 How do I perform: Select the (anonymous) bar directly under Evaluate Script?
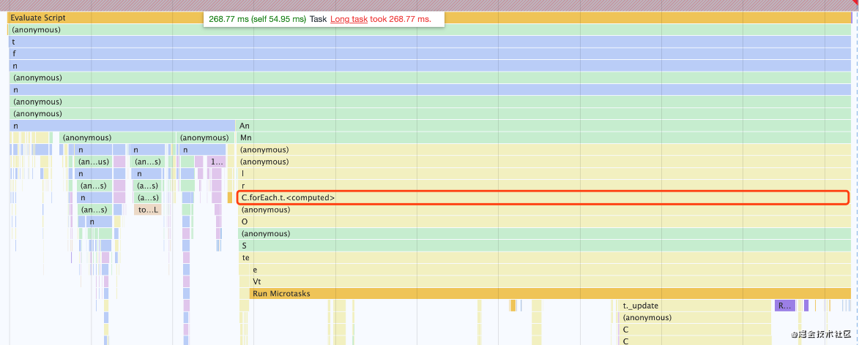click(x=429, y=30)
